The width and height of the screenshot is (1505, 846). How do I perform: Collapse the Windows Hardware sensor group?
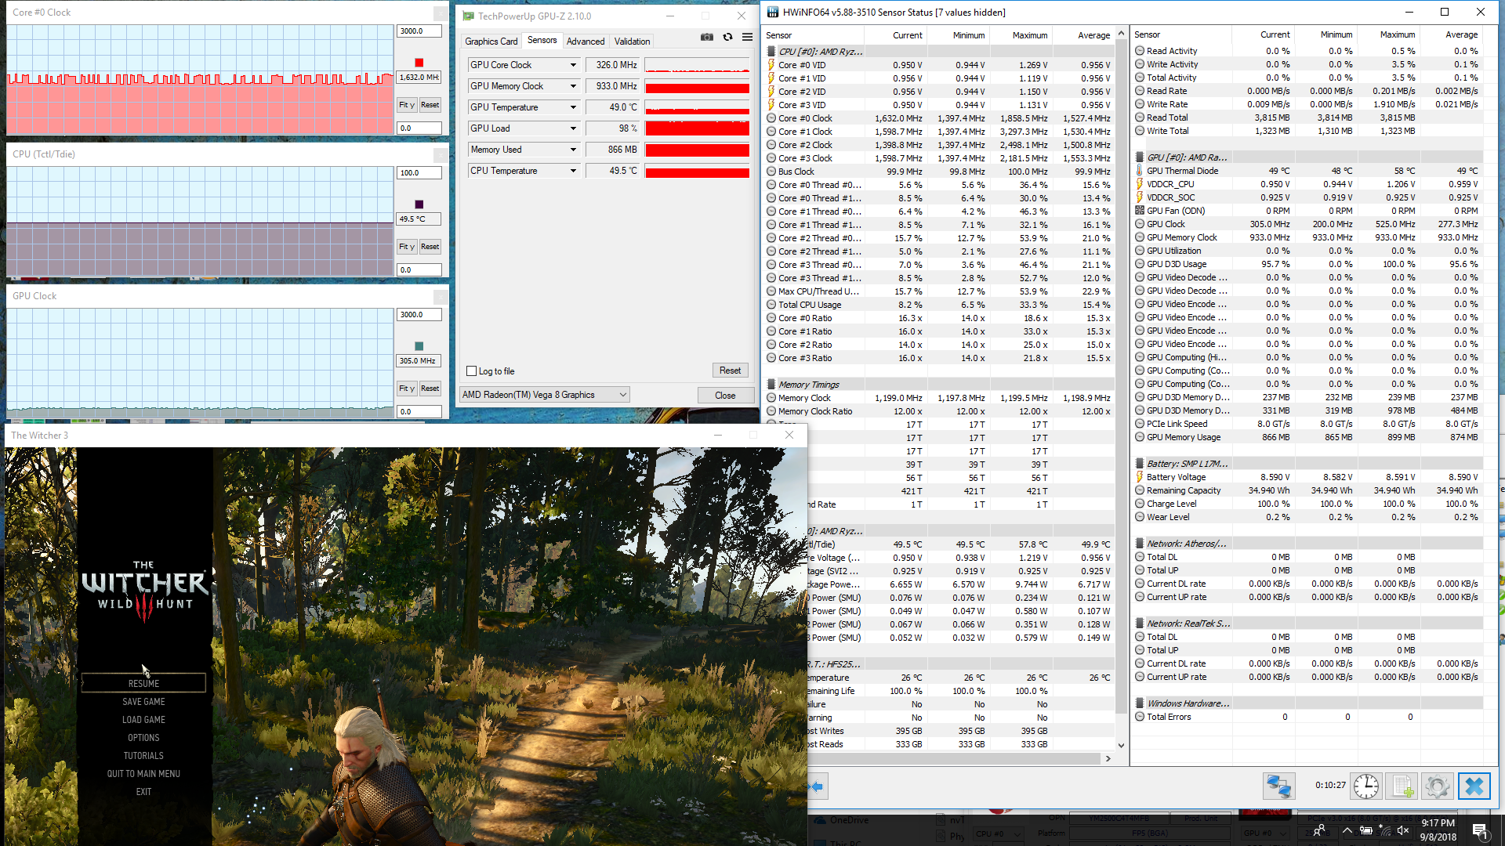tap(1188, 703)
